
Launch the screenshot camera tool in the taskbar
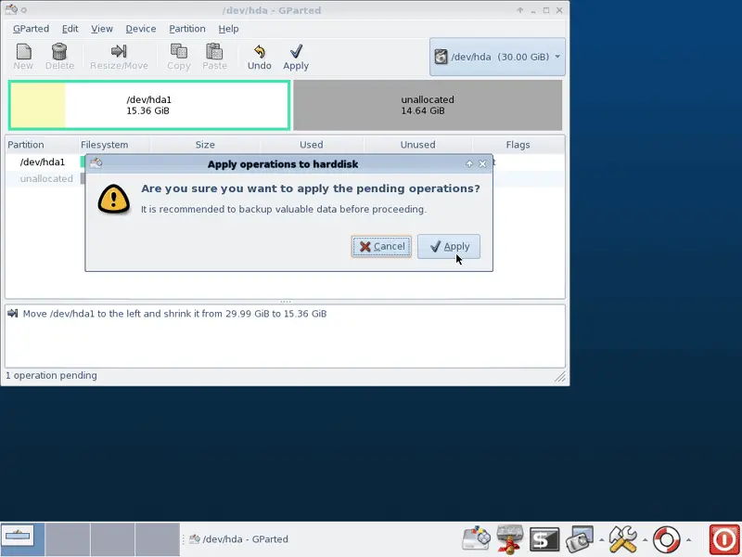coord(580,539)
